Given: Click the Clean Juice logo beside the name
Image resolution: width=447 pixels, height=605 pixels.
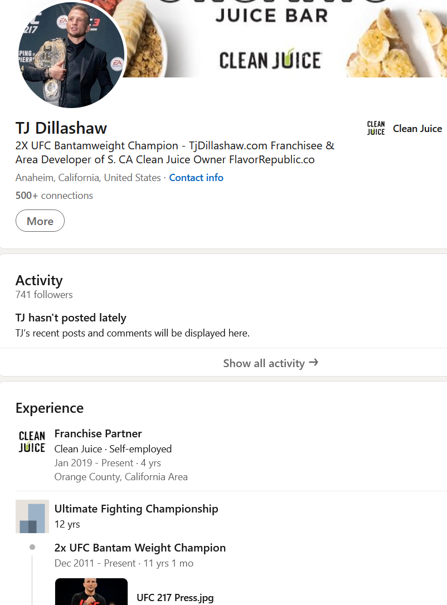Looking at the screenshot, I should [376, 128].
